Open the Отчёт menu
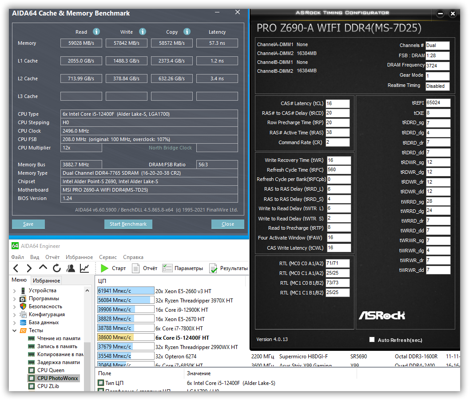The height and width of the screenshot is (400, 469). 52,257
